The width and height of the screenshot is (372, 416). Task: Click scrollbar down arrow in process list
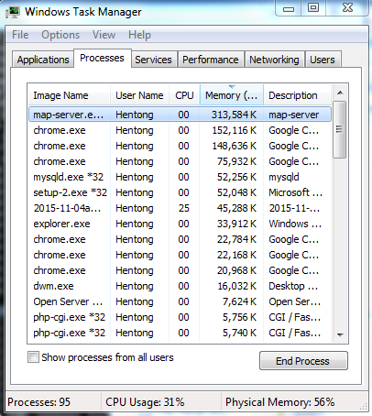(x=340, y=335)
